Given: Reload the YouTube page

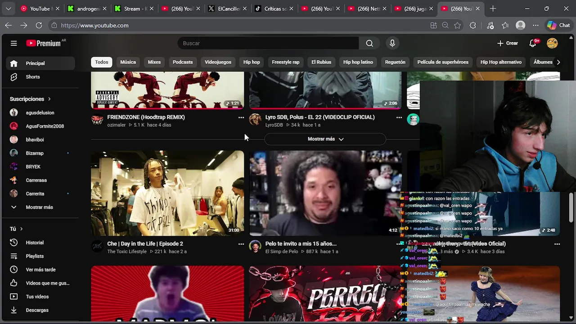Looking at the screenshot, I should pyautogui.click(x=39, y=25).
